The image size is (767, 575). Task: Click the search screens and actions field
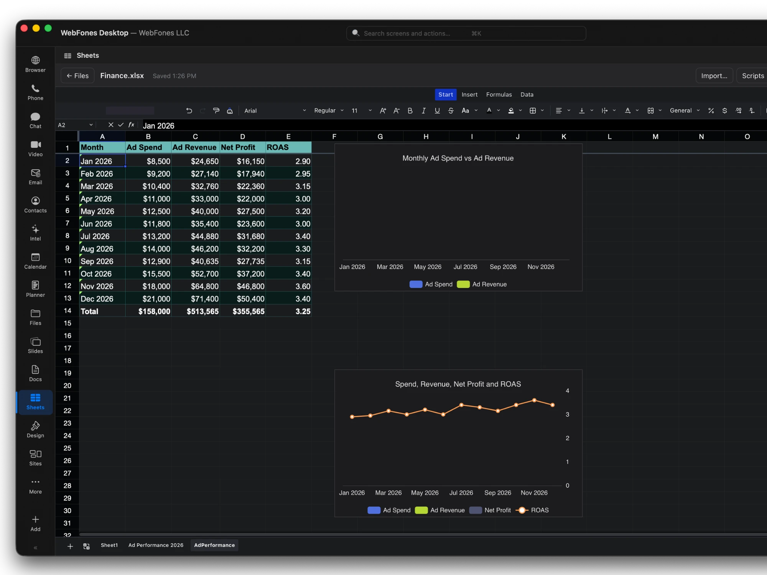tap(466, 33)
